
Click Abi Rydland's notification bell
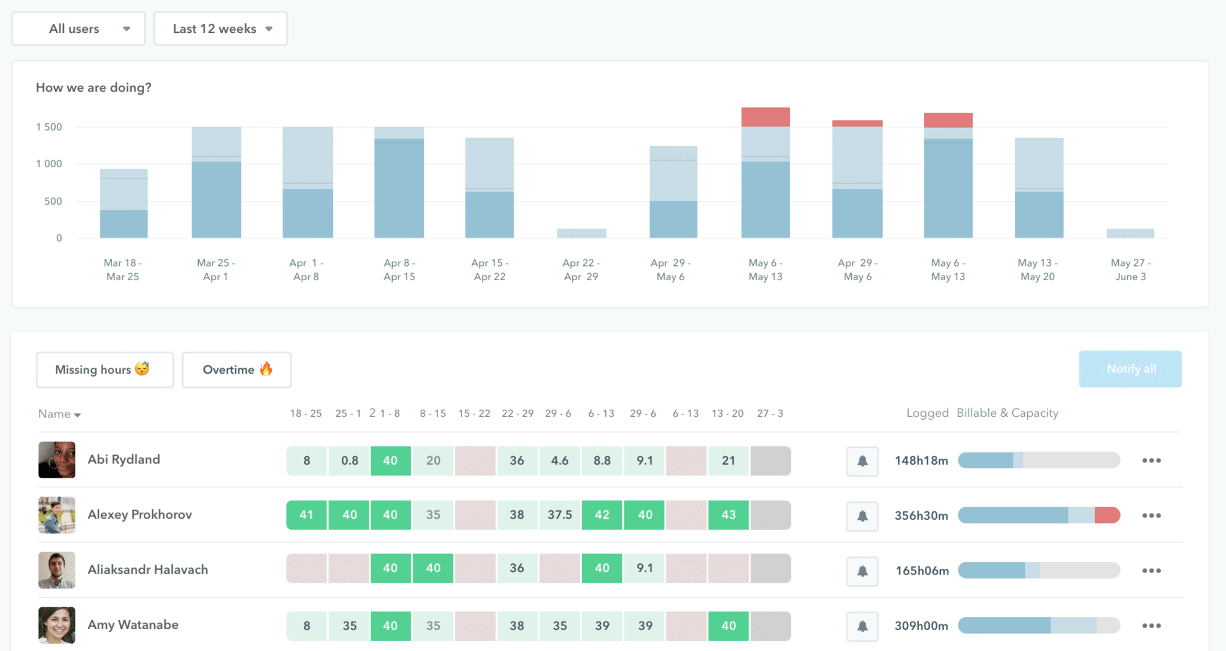pos(862,461)
